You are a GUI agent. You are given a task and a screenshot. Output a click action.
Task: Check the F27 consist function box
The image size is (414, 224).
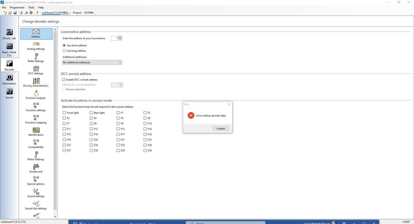tap(64, 151)
